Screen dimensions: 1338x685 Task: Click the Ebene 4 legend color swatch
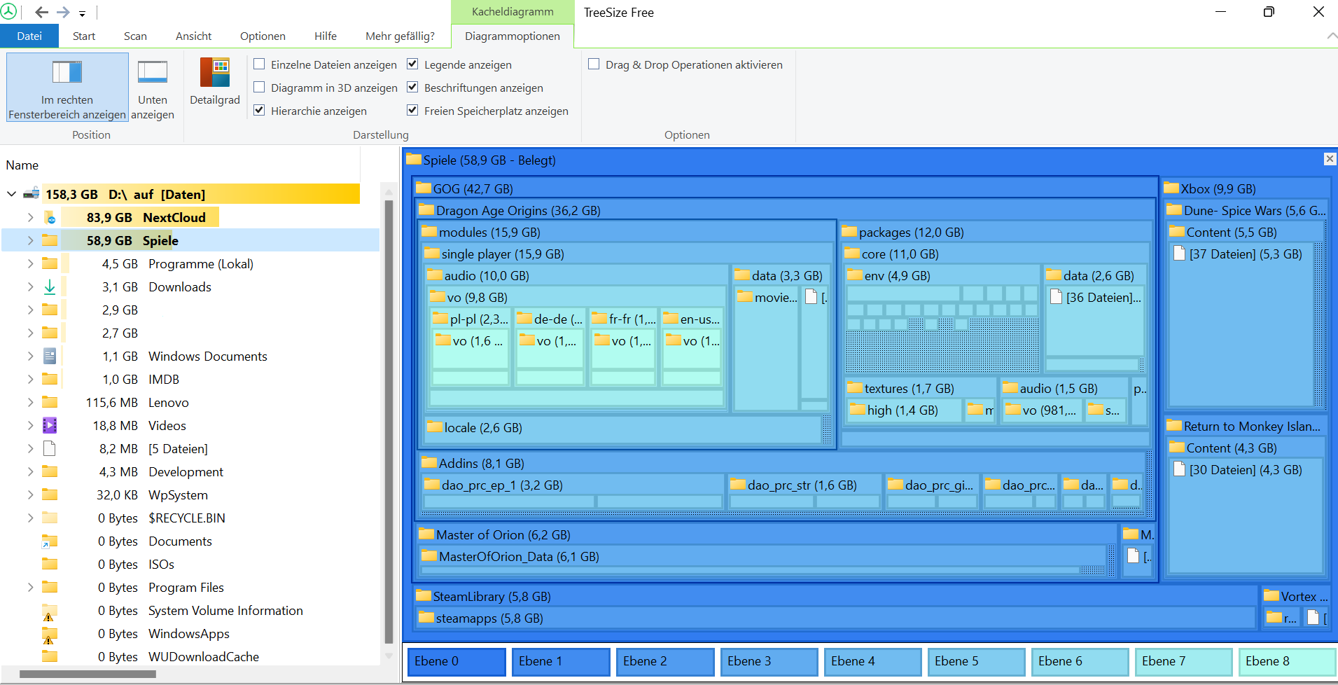pyautogui.click(x=872, y=662)
